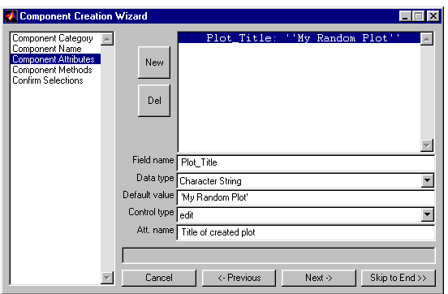Open the Data type dropdown
448x294 pixels.
pos(427,180)
